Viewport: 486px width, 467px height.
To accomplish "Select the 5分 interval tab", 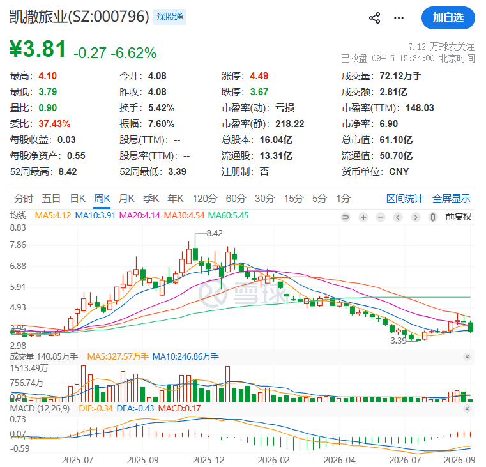I will point(319,199).
